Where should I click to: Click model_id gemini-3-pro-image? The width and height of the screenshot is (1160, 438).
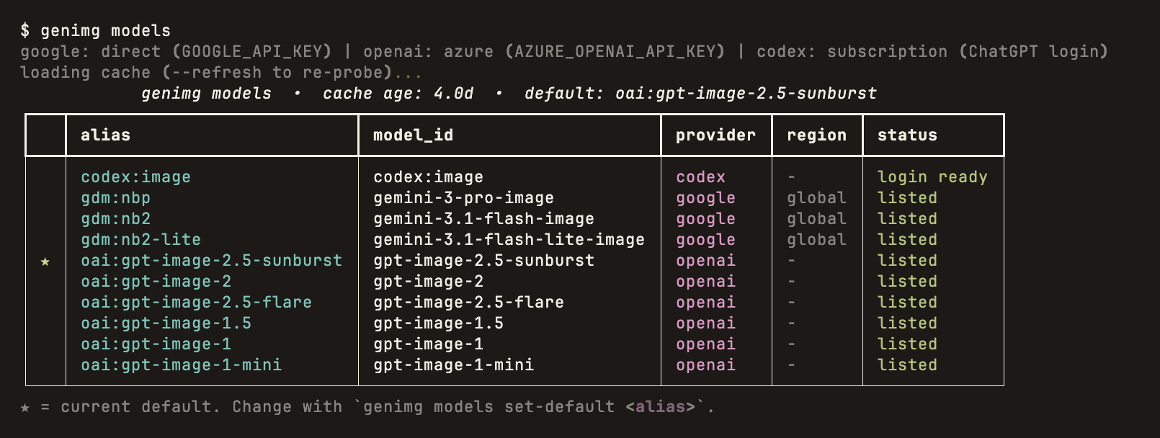pos(463,198)
